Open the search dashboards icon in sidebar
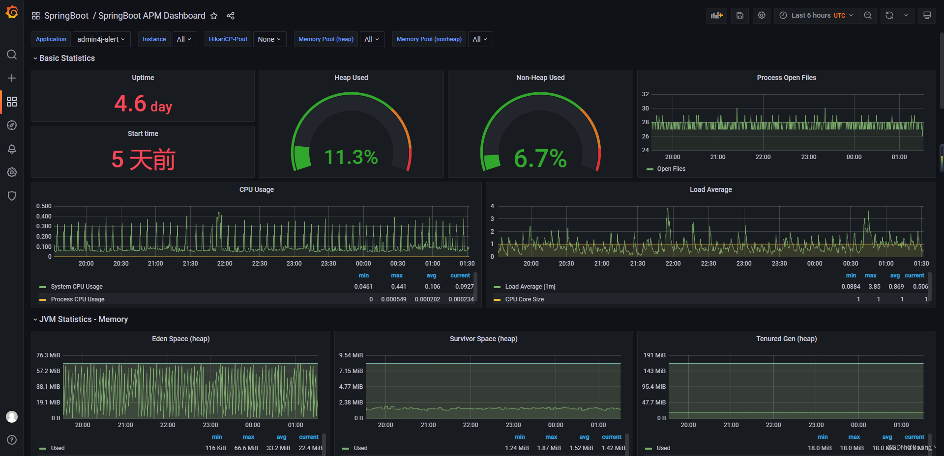The image size is (944, 456). [12, 54]
